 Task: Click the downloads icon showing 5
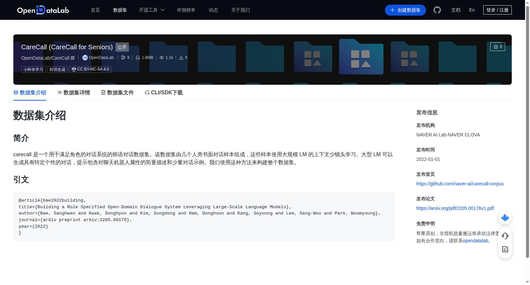181,58
